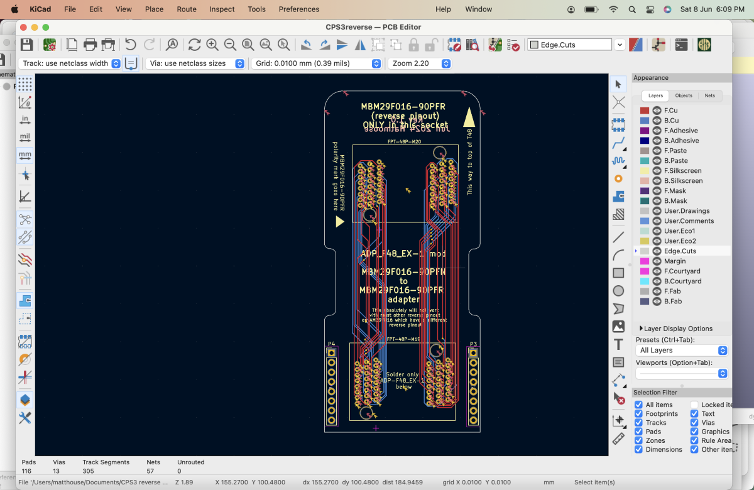Image resolution: width=754 pixels, height=490 pixels.
Task: Uncheck the Zones checkbox
Action: 638,440
